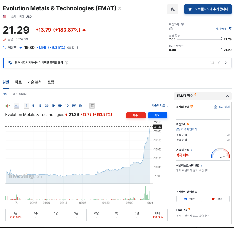Select the 과거 데이터 sub-tab
This screenshot has width=234, height=228.
click(20, 94)
